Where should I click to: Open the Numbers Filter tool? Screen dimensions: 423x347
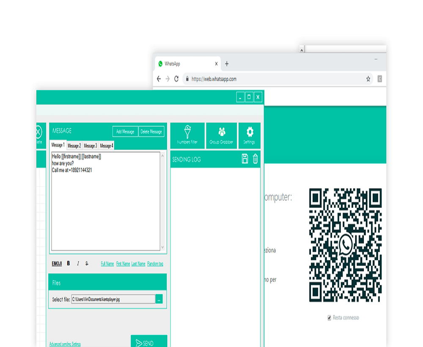tap(187, 135)
